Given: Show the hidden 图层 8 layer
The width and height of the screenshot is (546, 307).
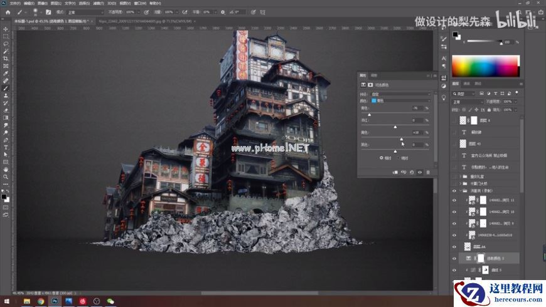Looking at the screenshot, I should [454, 120].
